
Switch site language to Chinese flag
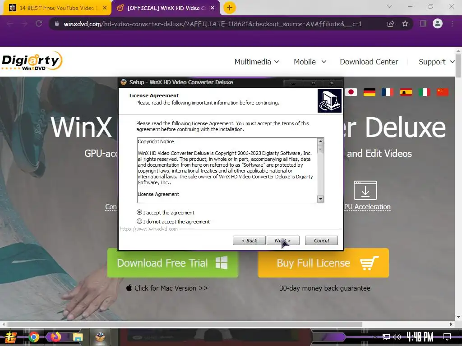[x=443, y=92]
